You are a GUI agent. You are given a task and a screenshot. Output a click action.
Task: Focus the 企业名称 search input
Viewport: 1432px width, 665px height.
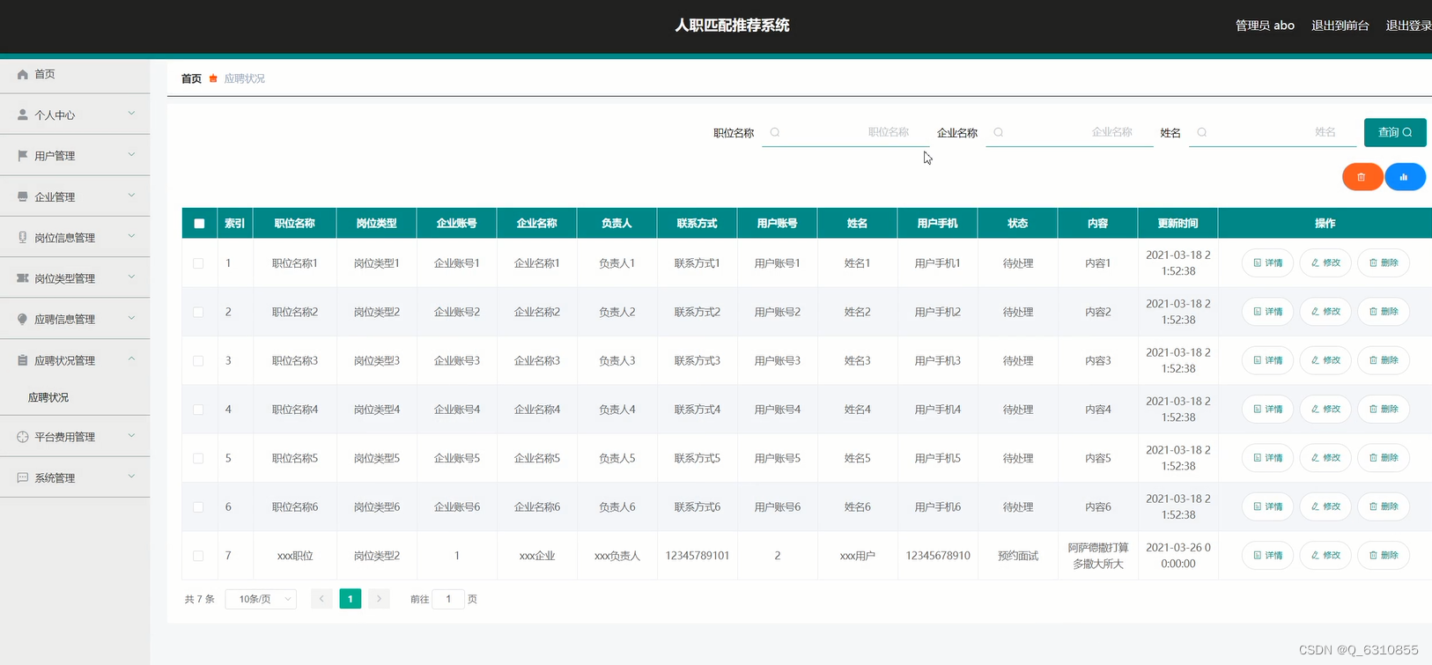1069,132
